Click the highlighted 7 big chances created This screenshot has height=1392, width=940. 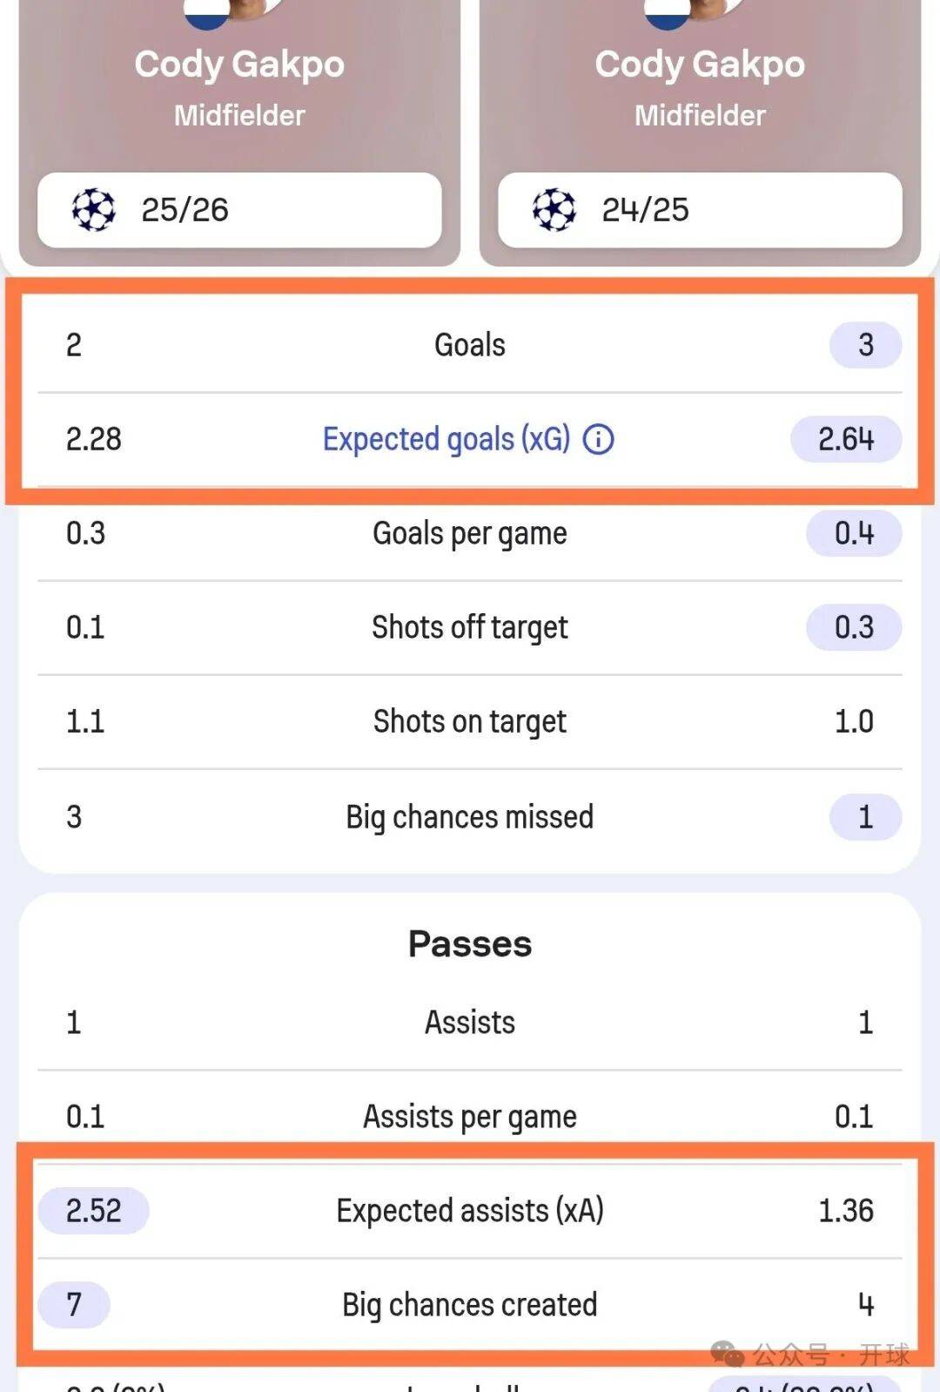(74, 1305)
